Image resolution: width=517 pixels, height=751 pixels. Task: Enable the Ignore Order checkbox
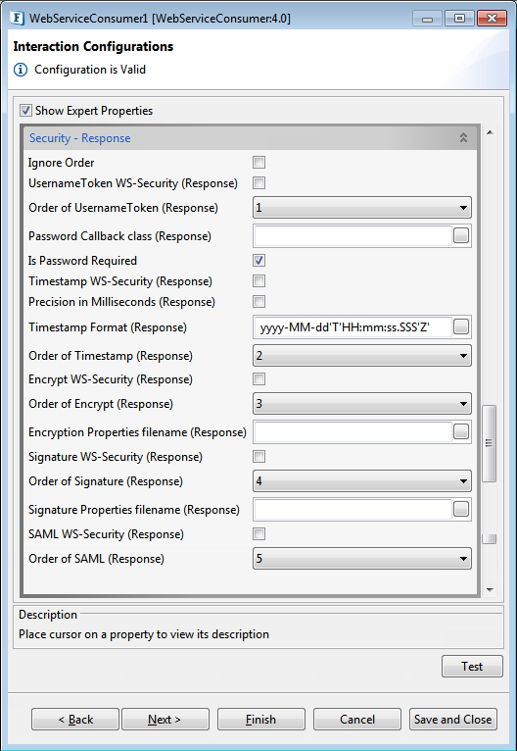[258, 163]
